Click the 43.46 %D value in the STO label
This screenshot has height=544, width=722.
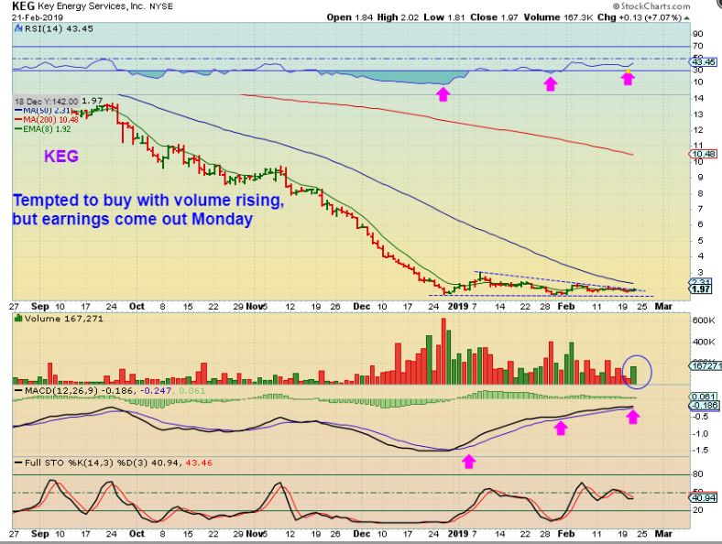pyautogui.click(x=199, y=462)
